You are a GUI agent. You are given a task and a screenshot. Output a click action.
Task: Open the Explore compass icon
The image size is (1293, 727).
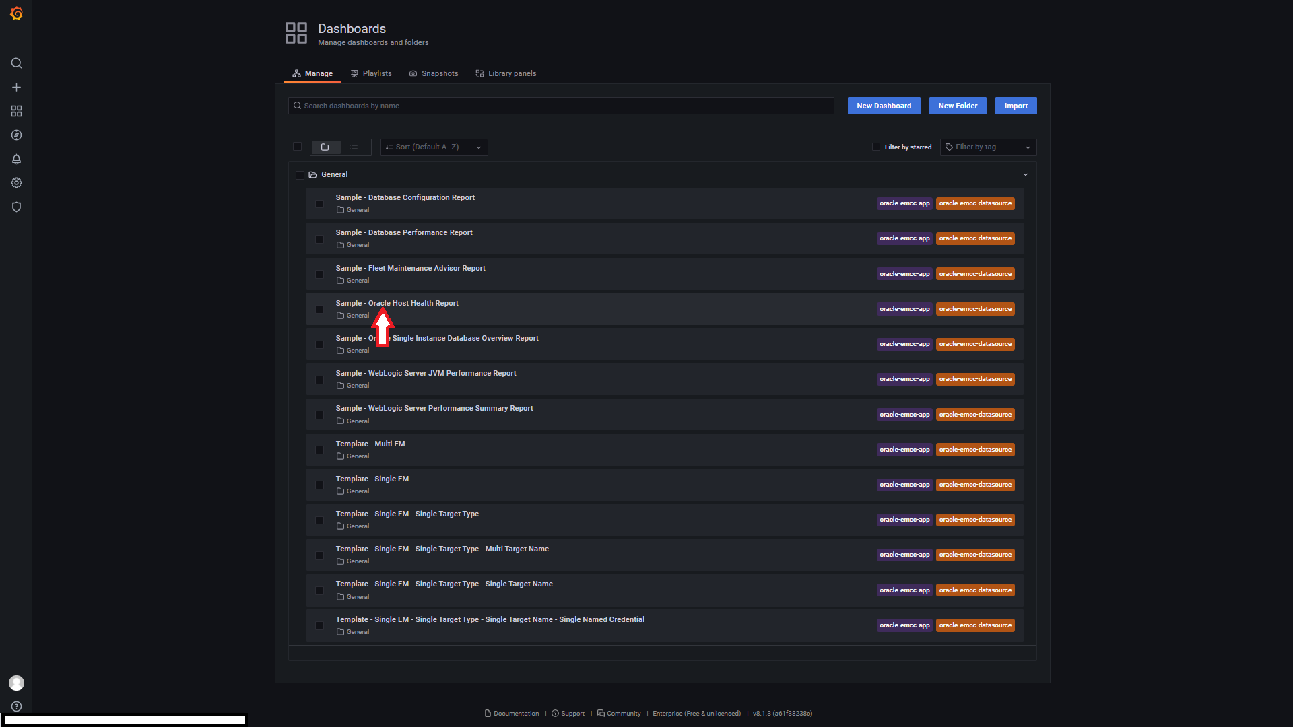16,135
